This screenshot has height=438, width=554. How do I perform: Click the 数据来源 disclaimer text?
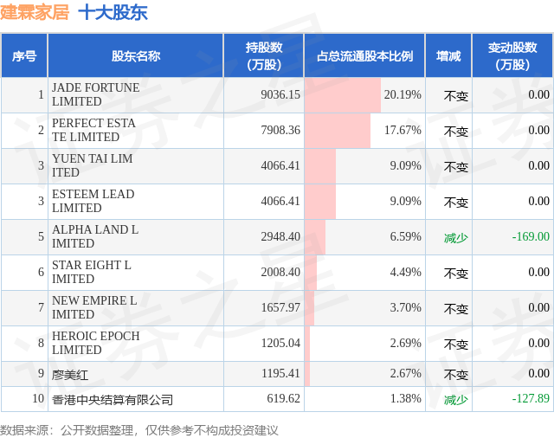[x=139, y=430]
